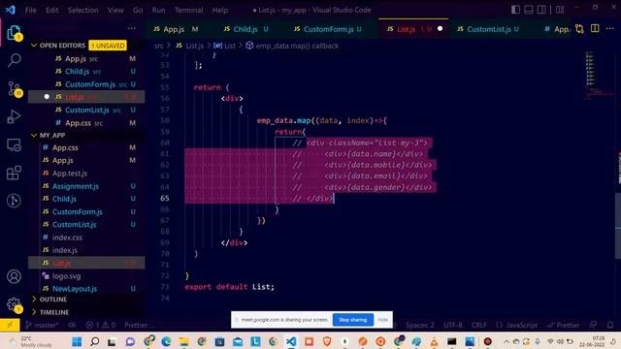This screenshot has height=349, width=621.
Task: Click the Explorer panel more actions ellipsis
Action: click(x=132, y=28)
